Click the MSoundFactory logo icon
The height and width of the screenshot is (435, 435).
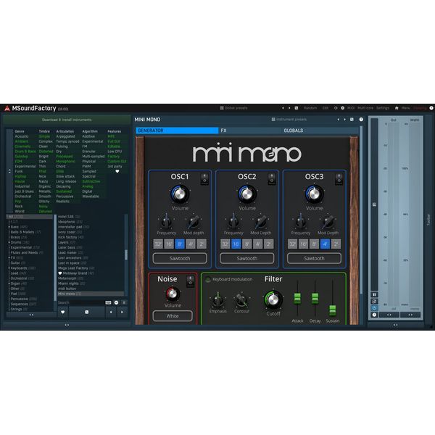tap(7, 109)
